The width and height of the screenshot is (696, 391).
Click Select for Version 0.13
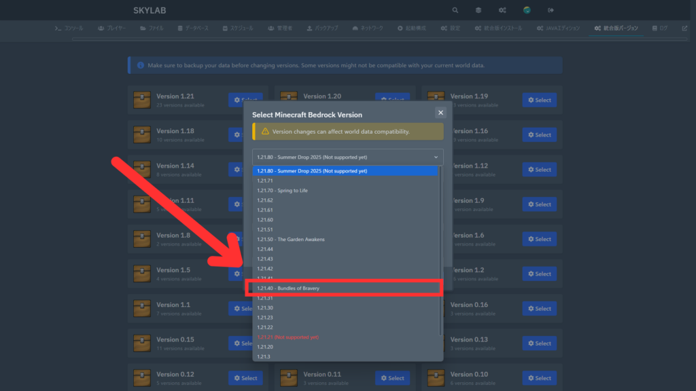(x=539, y=343)
